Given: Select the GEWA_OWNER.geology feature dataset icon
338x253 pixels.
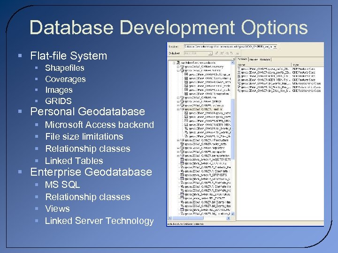Looking at the screenshot, I should click(x=182, y=101).
